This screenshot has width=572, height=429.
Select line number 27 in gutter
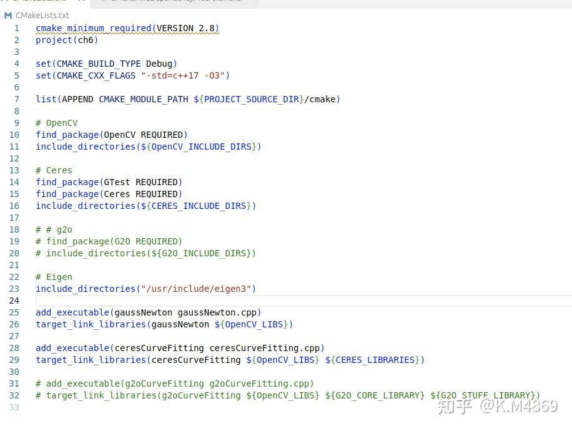pos(14,336)
